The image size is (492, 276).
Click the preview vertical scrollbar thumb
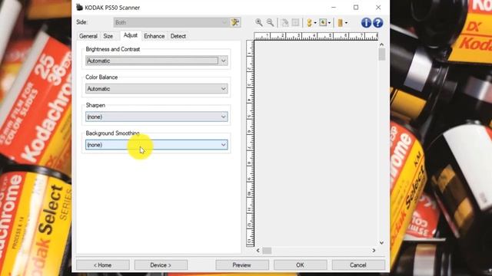point(381,54)
